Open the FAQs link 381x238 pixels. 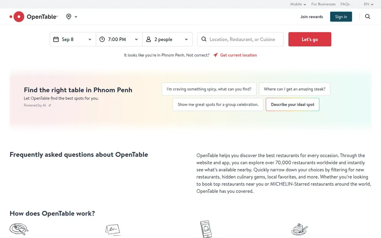coord(345,4)
